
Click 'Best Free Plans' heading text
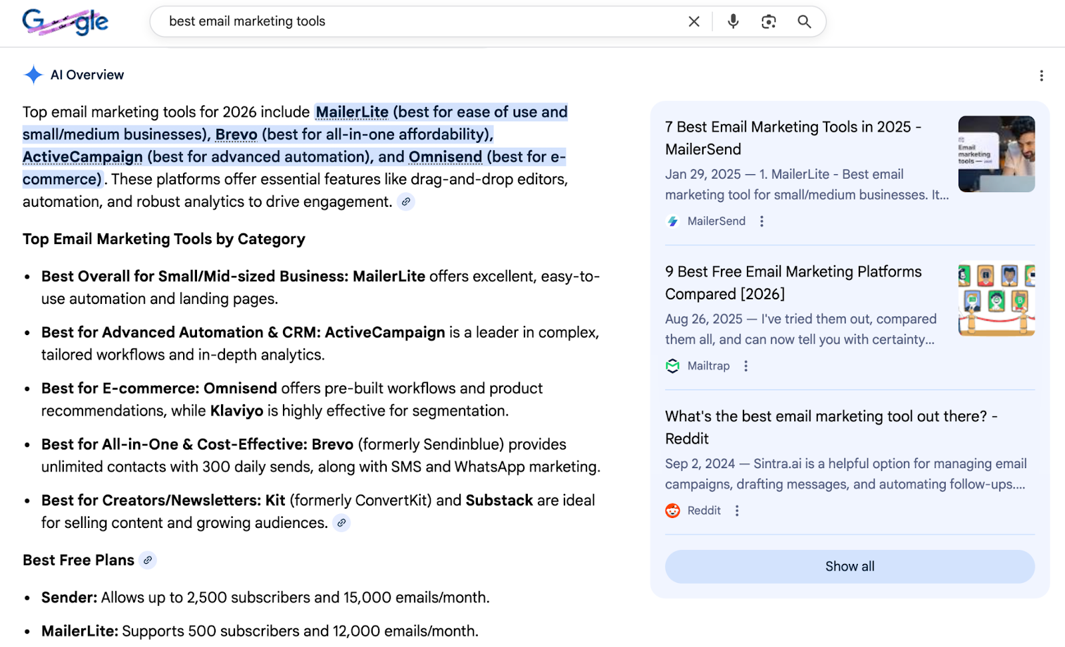(79, 560)
